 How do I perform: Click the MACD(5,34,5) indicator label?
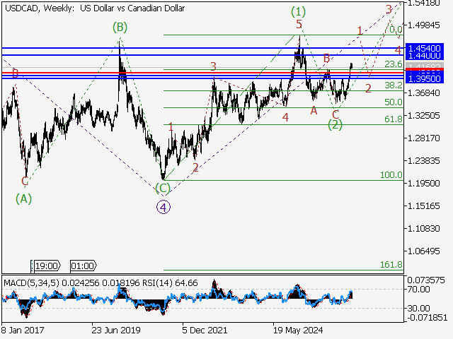[x=31, y=282]
